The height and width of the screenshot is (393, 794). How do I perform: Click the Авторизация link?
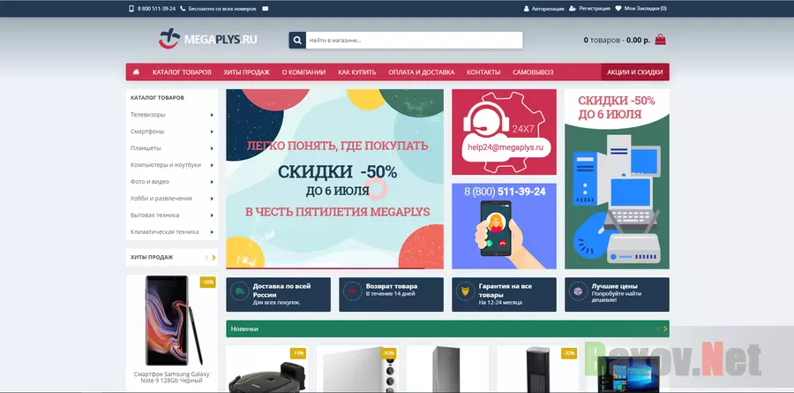548,9
